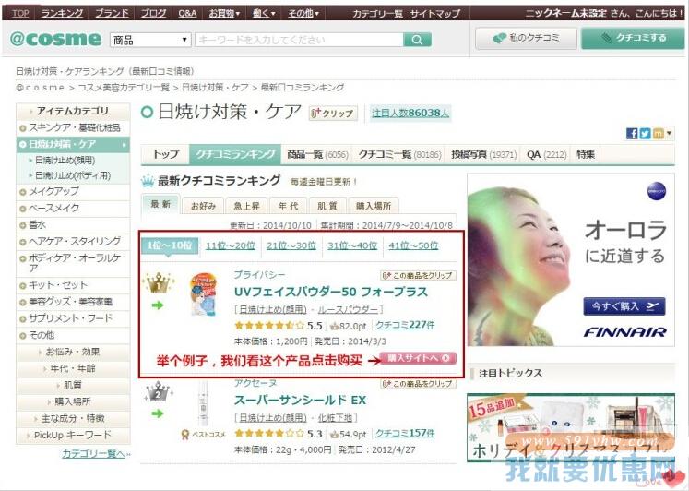Viewport: 689px width, 491px height.
Task: Show ranks 41位～50位
Action: 413,245
